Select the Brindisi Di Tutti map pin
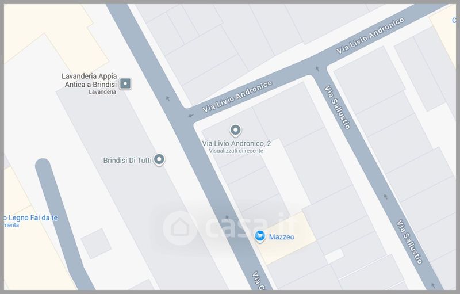 pos(159,160)
